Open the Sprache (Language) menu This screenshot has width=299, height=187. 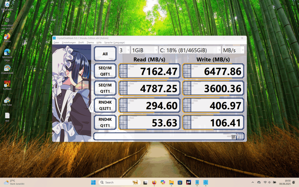pyautogui.click(x=114, y=43)
